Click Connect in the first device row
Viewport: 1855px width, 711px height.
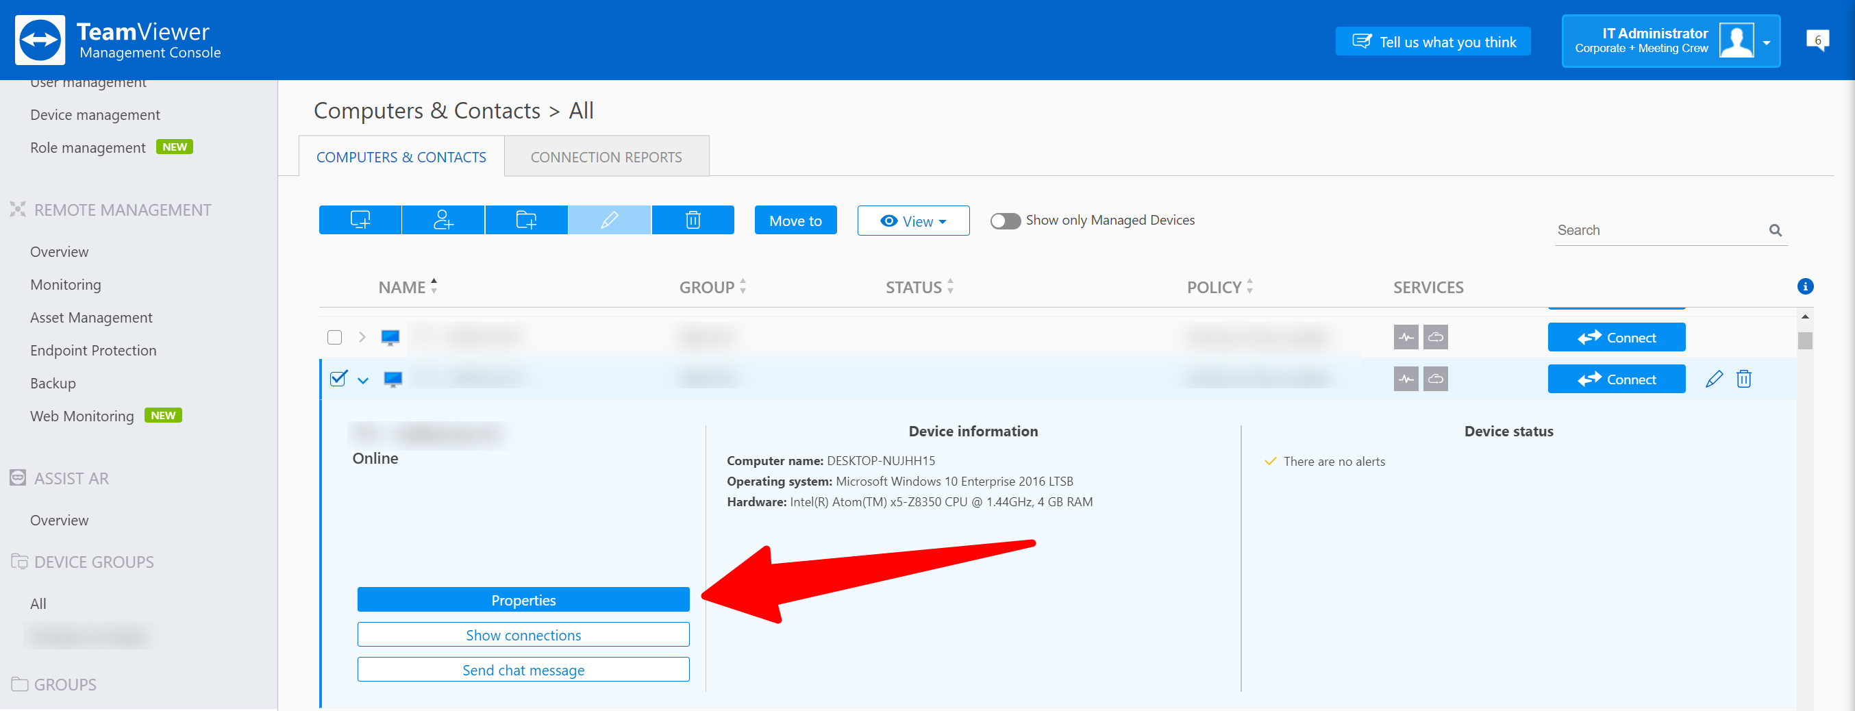[x=1616, y=337]
